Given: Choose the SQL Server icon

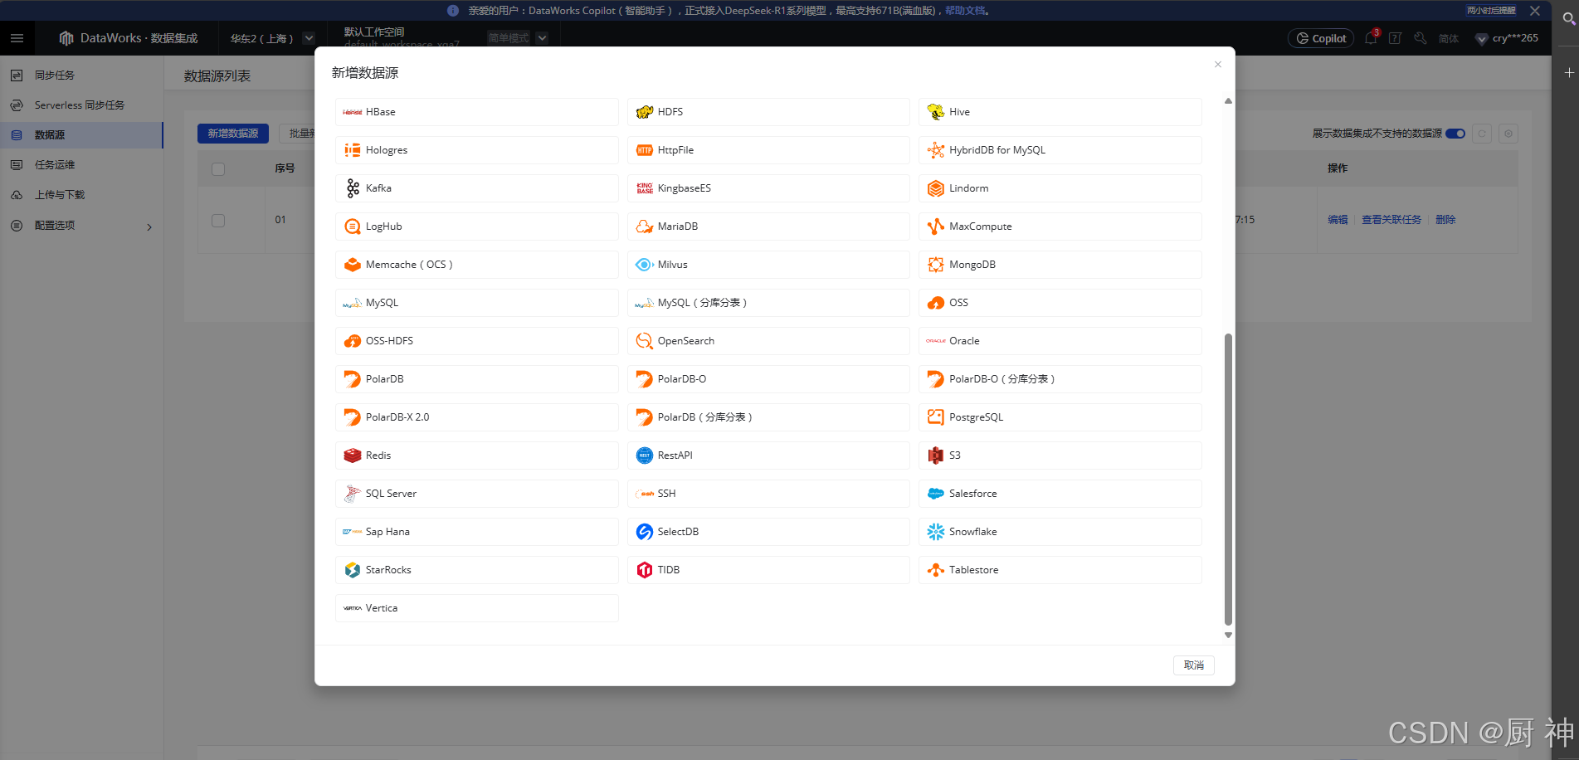Looking at the screenshot, I should tap(353, 494).
